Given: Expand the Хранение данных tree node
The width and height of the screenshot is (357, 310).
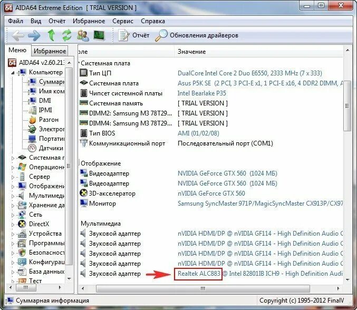Looking at the screenshot, I should (13, 206).
